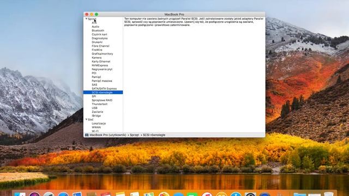The height and width of the screenshot is (196, 349).
Task: Collapse the Sprzęt section disclosure triangle
Action: (86, 19)
